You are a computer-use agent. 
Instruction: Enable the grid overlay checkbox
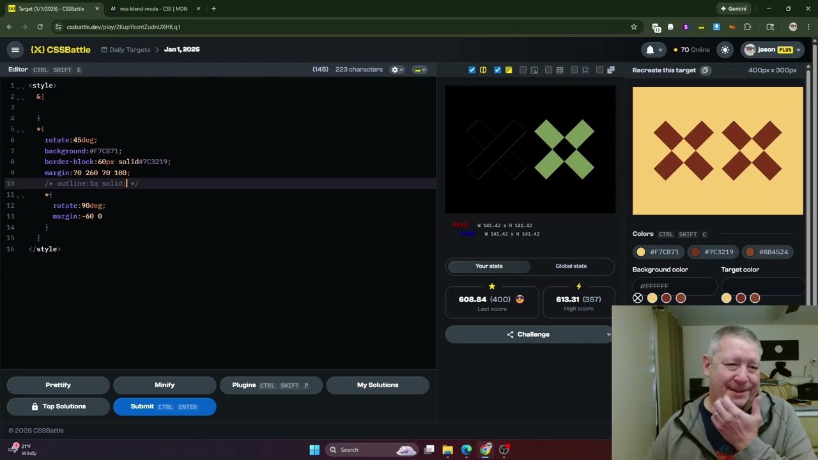pos(548,70)
